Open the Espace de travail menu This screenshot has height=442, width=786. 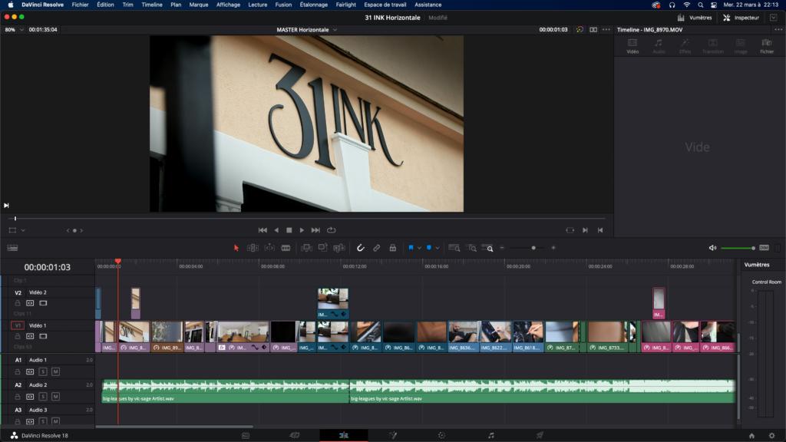pyautogui.click(x=385, y=5)
